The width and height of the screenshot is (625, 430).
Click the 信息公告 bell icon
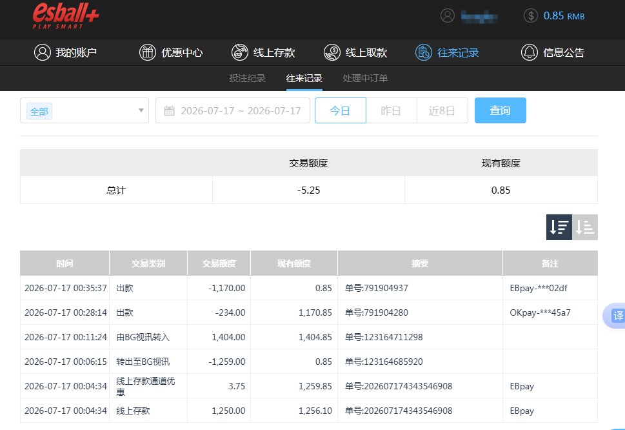click(x=530, y=52)
